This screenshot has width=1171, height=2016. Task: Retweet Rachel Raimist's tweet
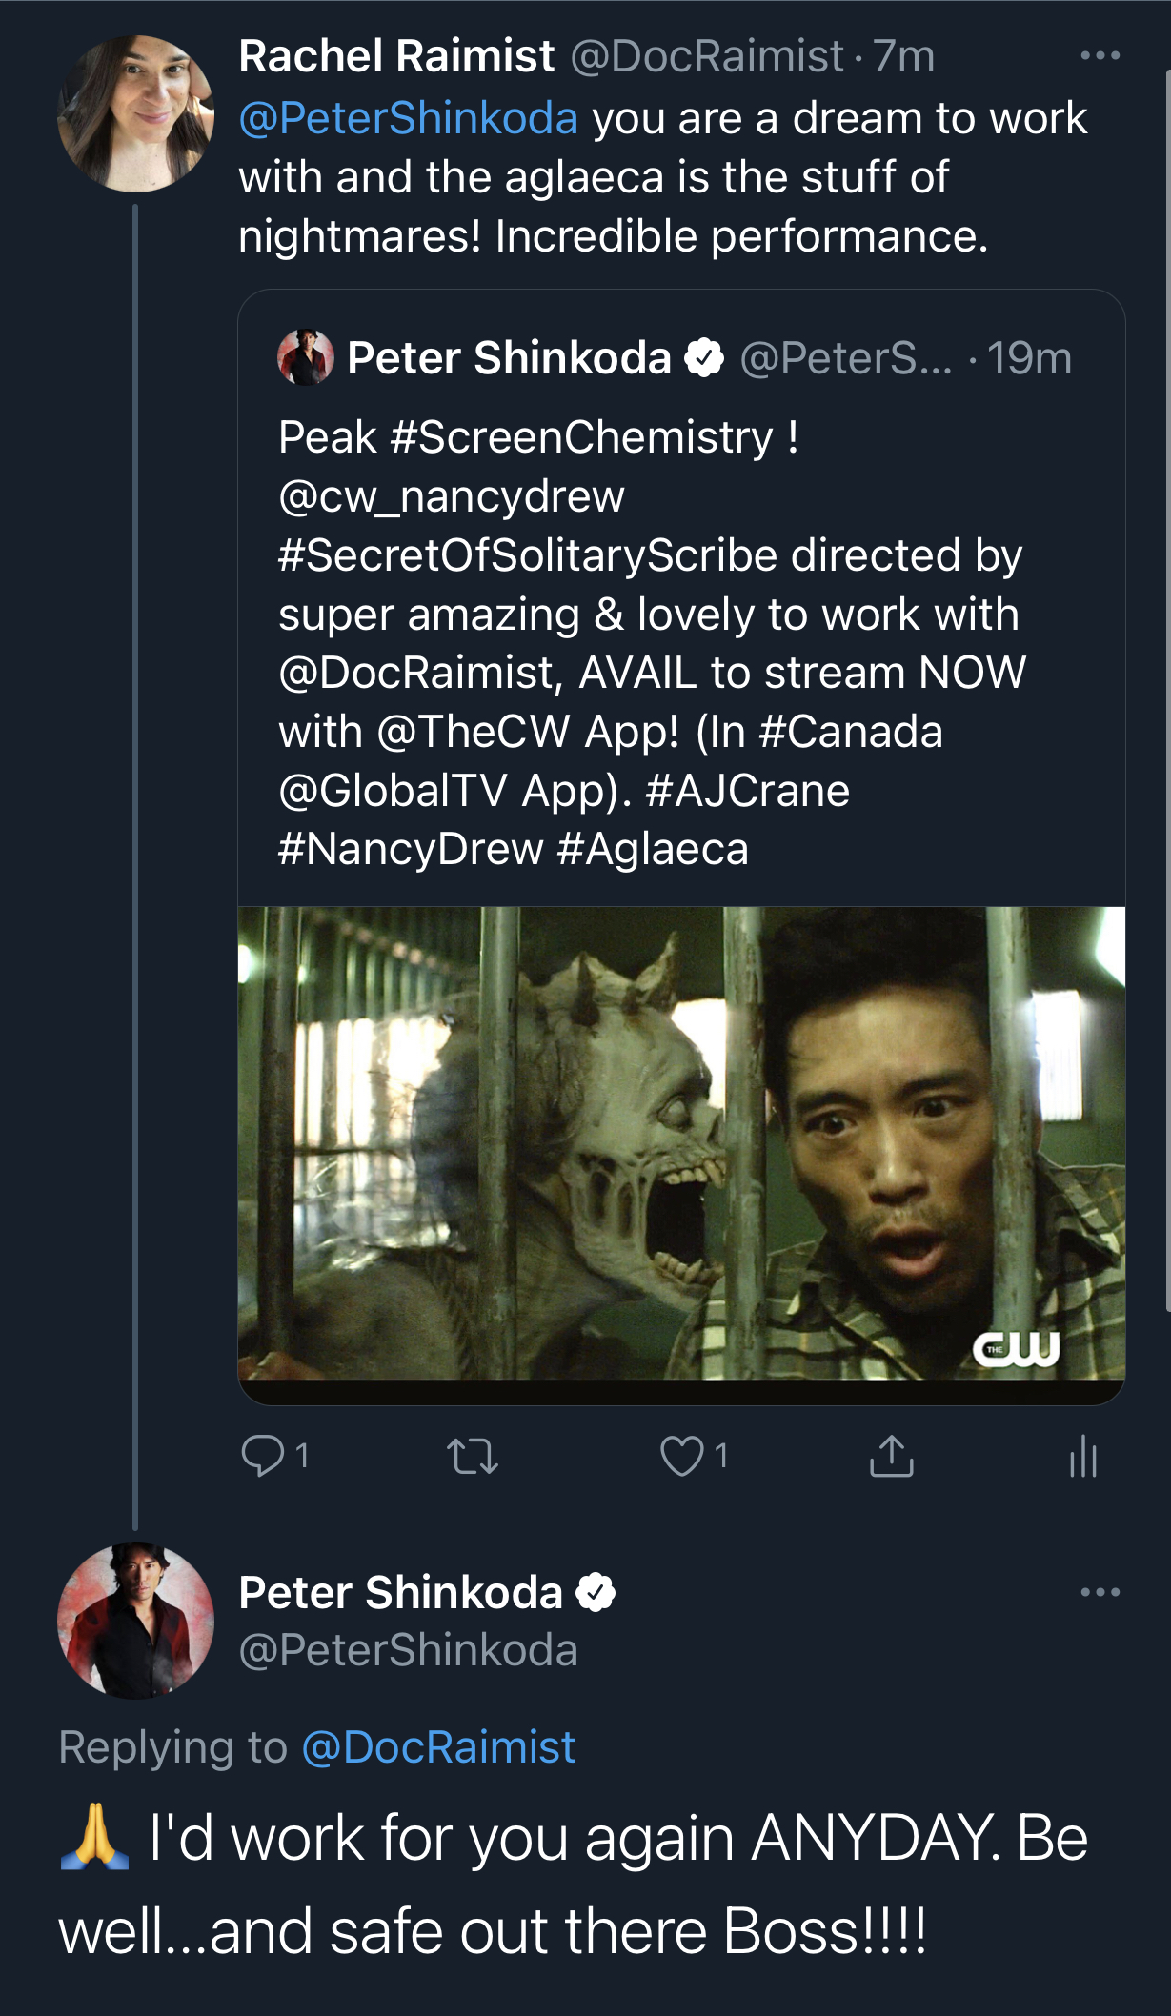pyautogui.click(x=473, y=1457)
